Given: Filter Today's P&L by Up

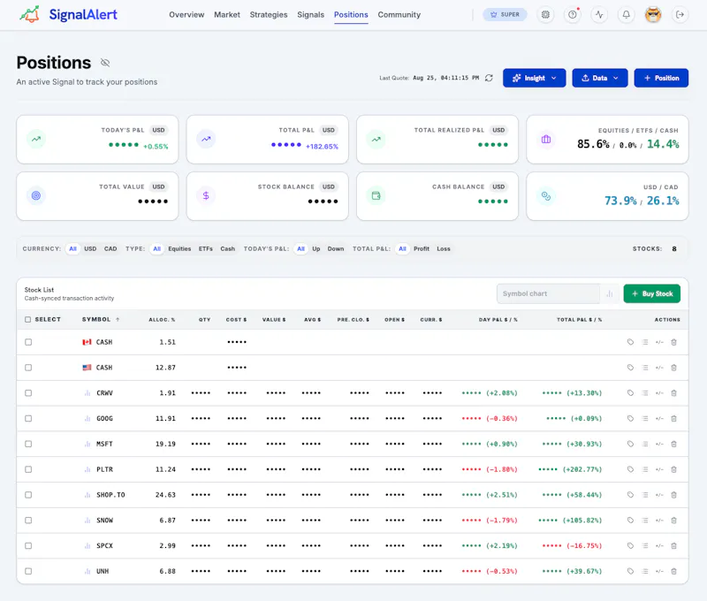Looking at the screenshot, I should click(x=316, y=249).
